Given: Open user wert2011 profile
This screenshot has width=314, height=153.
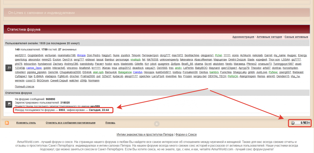Looking at the screenshot, I should [20, 56].
